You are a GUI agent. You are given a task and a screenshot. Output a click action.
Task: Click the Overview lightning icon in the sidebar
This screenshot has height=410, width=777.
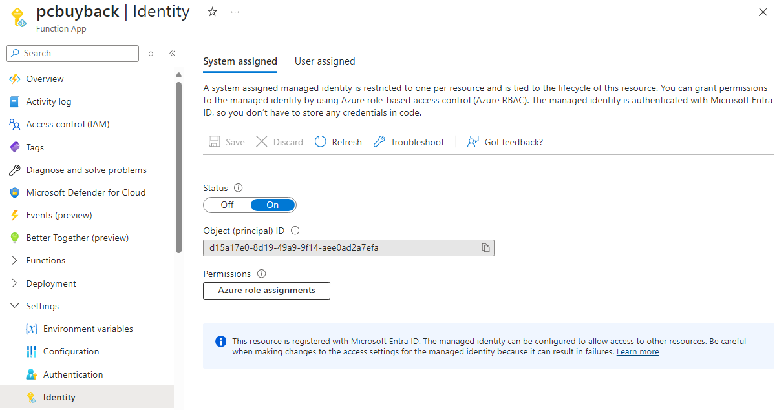14,79
